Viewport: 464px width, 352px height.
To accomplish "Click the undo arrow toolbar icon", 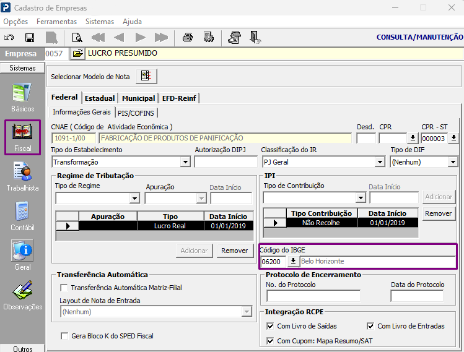I will tap(9, 38).
